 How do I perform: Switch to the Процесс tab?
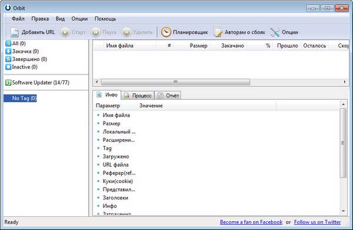138,96
